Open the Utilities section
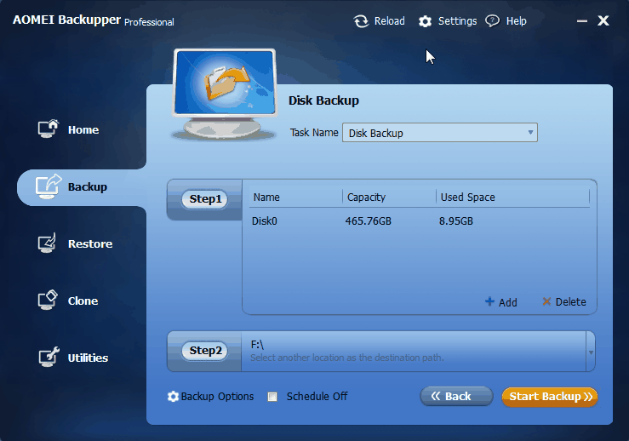The height and width of the screenshot is (441, 629). pyautogui.click(x=88, y=358)
